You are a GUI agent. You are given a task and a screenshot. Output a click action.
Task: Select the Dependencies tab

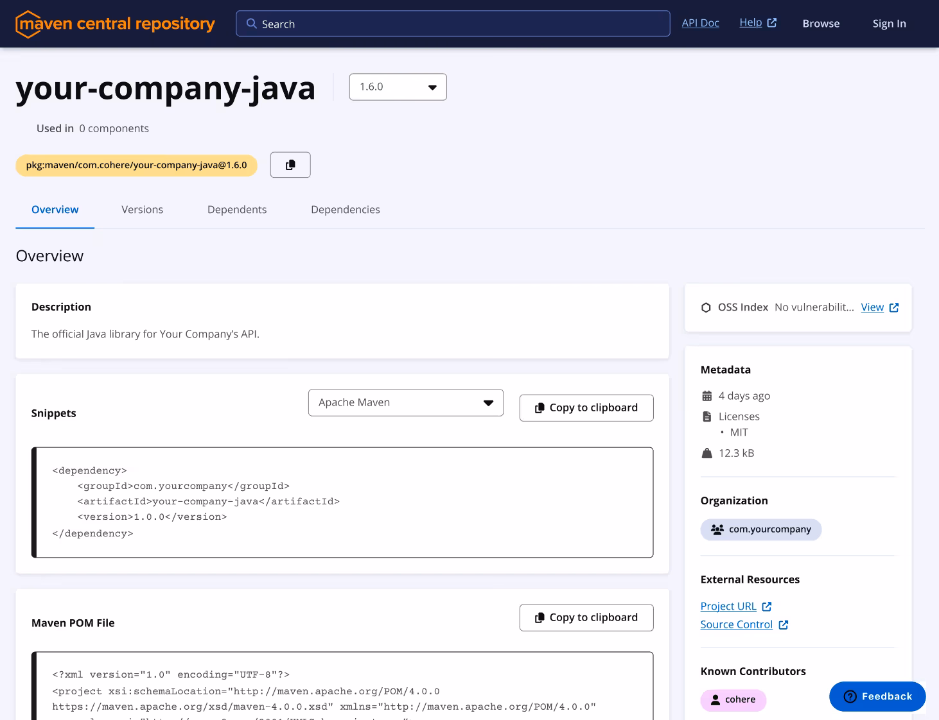point(345,210)
